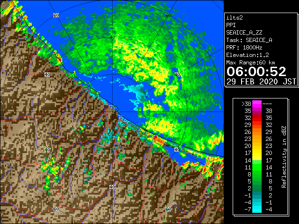The image size is (299, 224).
Task: Click the left-column '35' legend value
Action: (x=248, y=111)
